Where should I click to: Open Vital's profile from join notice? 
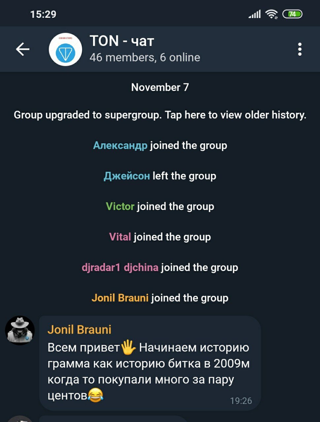[120, 237]
